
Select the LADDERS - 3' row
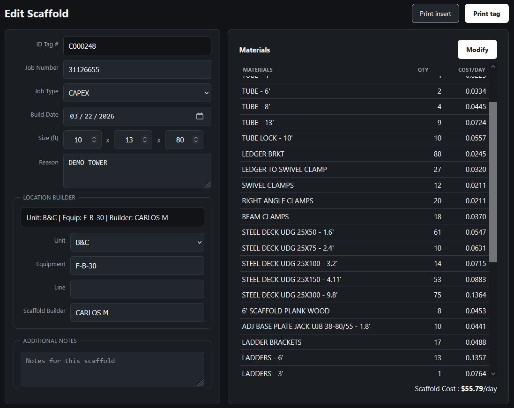[364, 374]
